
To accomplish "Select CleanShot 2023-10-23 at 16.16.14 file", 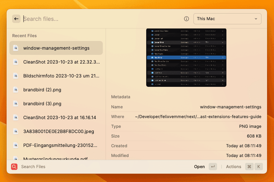I will point(59,117).
